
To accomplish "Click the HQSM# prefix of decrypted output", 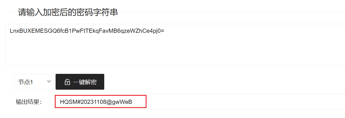I will [70, 102].
